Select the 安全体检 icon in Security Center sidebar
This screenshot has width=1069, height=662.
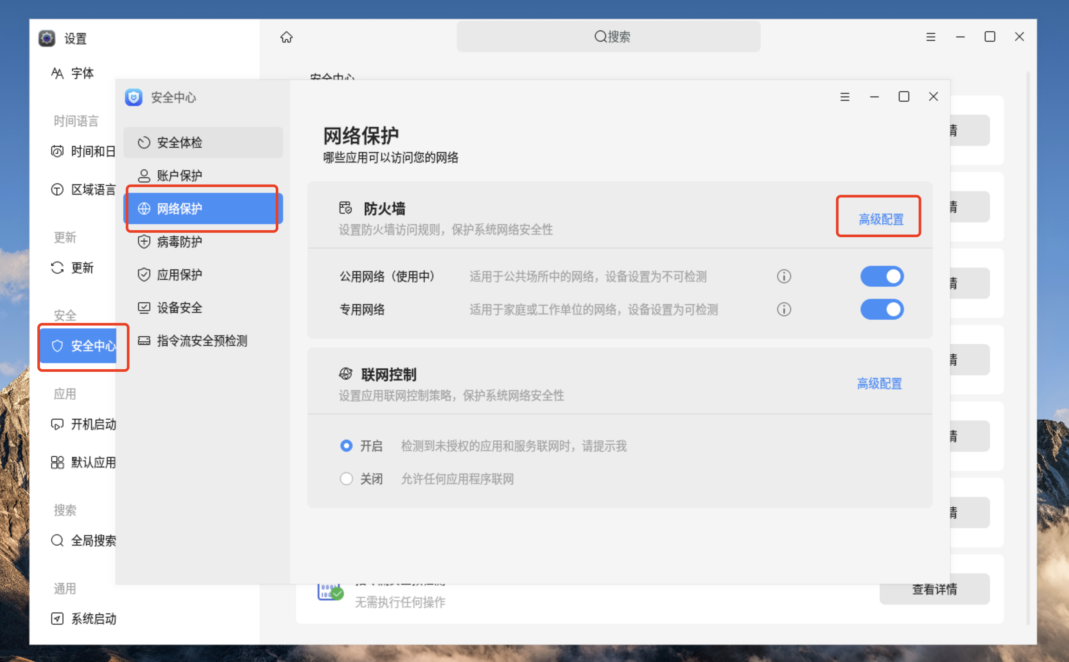point(145,142)
